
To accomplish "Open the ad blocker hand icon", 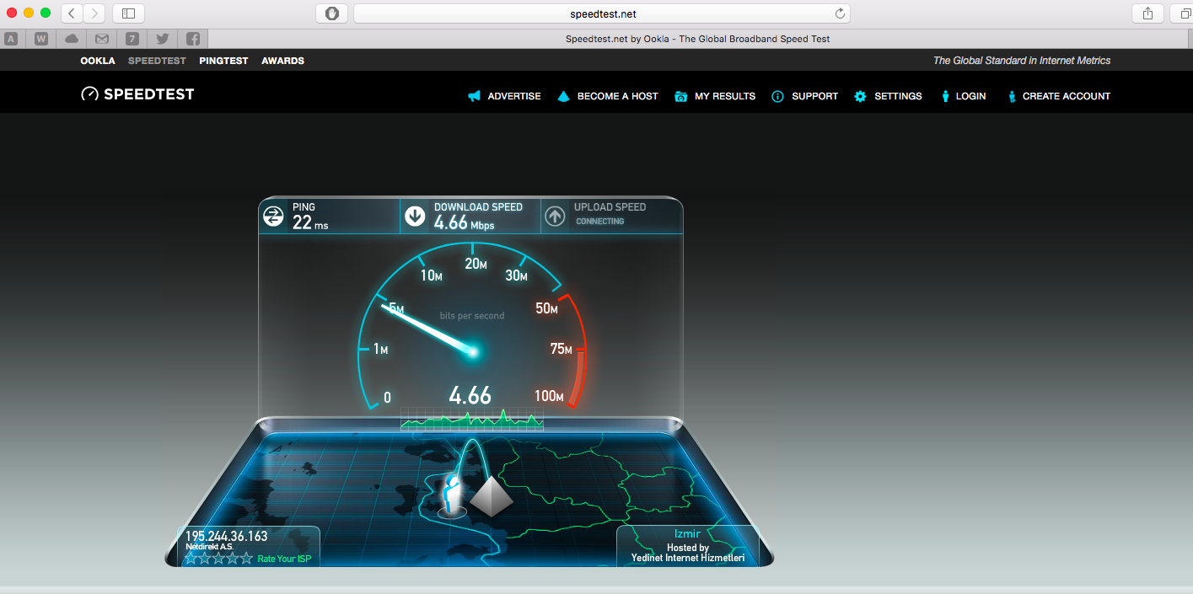I will tap(332, 13).
